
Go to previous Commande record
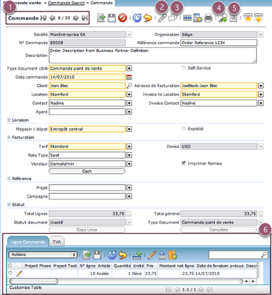pyautogui.click(x=52, y=18)
